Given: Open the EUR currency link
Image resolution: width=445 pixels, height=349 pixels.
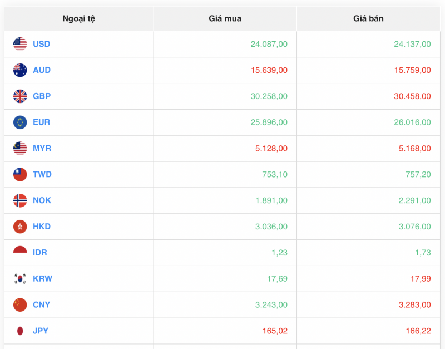Looking at the screenshot, I should [41, 122].
